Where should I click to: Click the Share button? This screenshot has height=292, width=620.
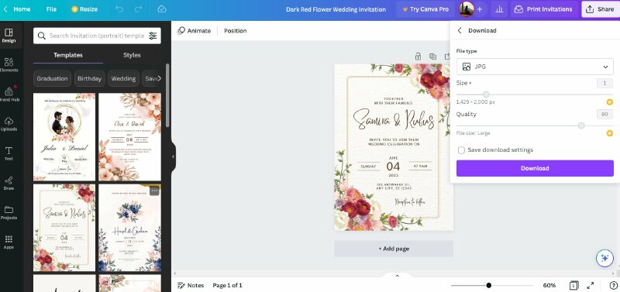pyautogui.click(x=600, y=9)
